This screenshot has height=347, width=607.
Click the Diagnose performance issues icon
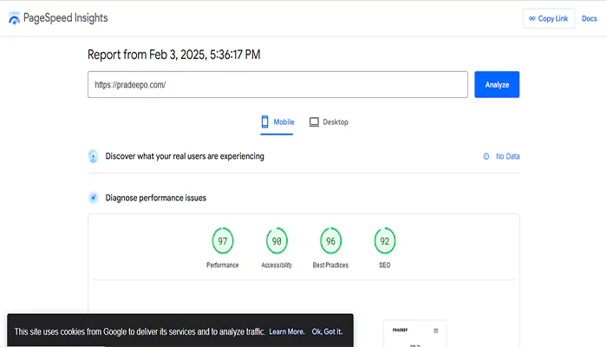93,198
